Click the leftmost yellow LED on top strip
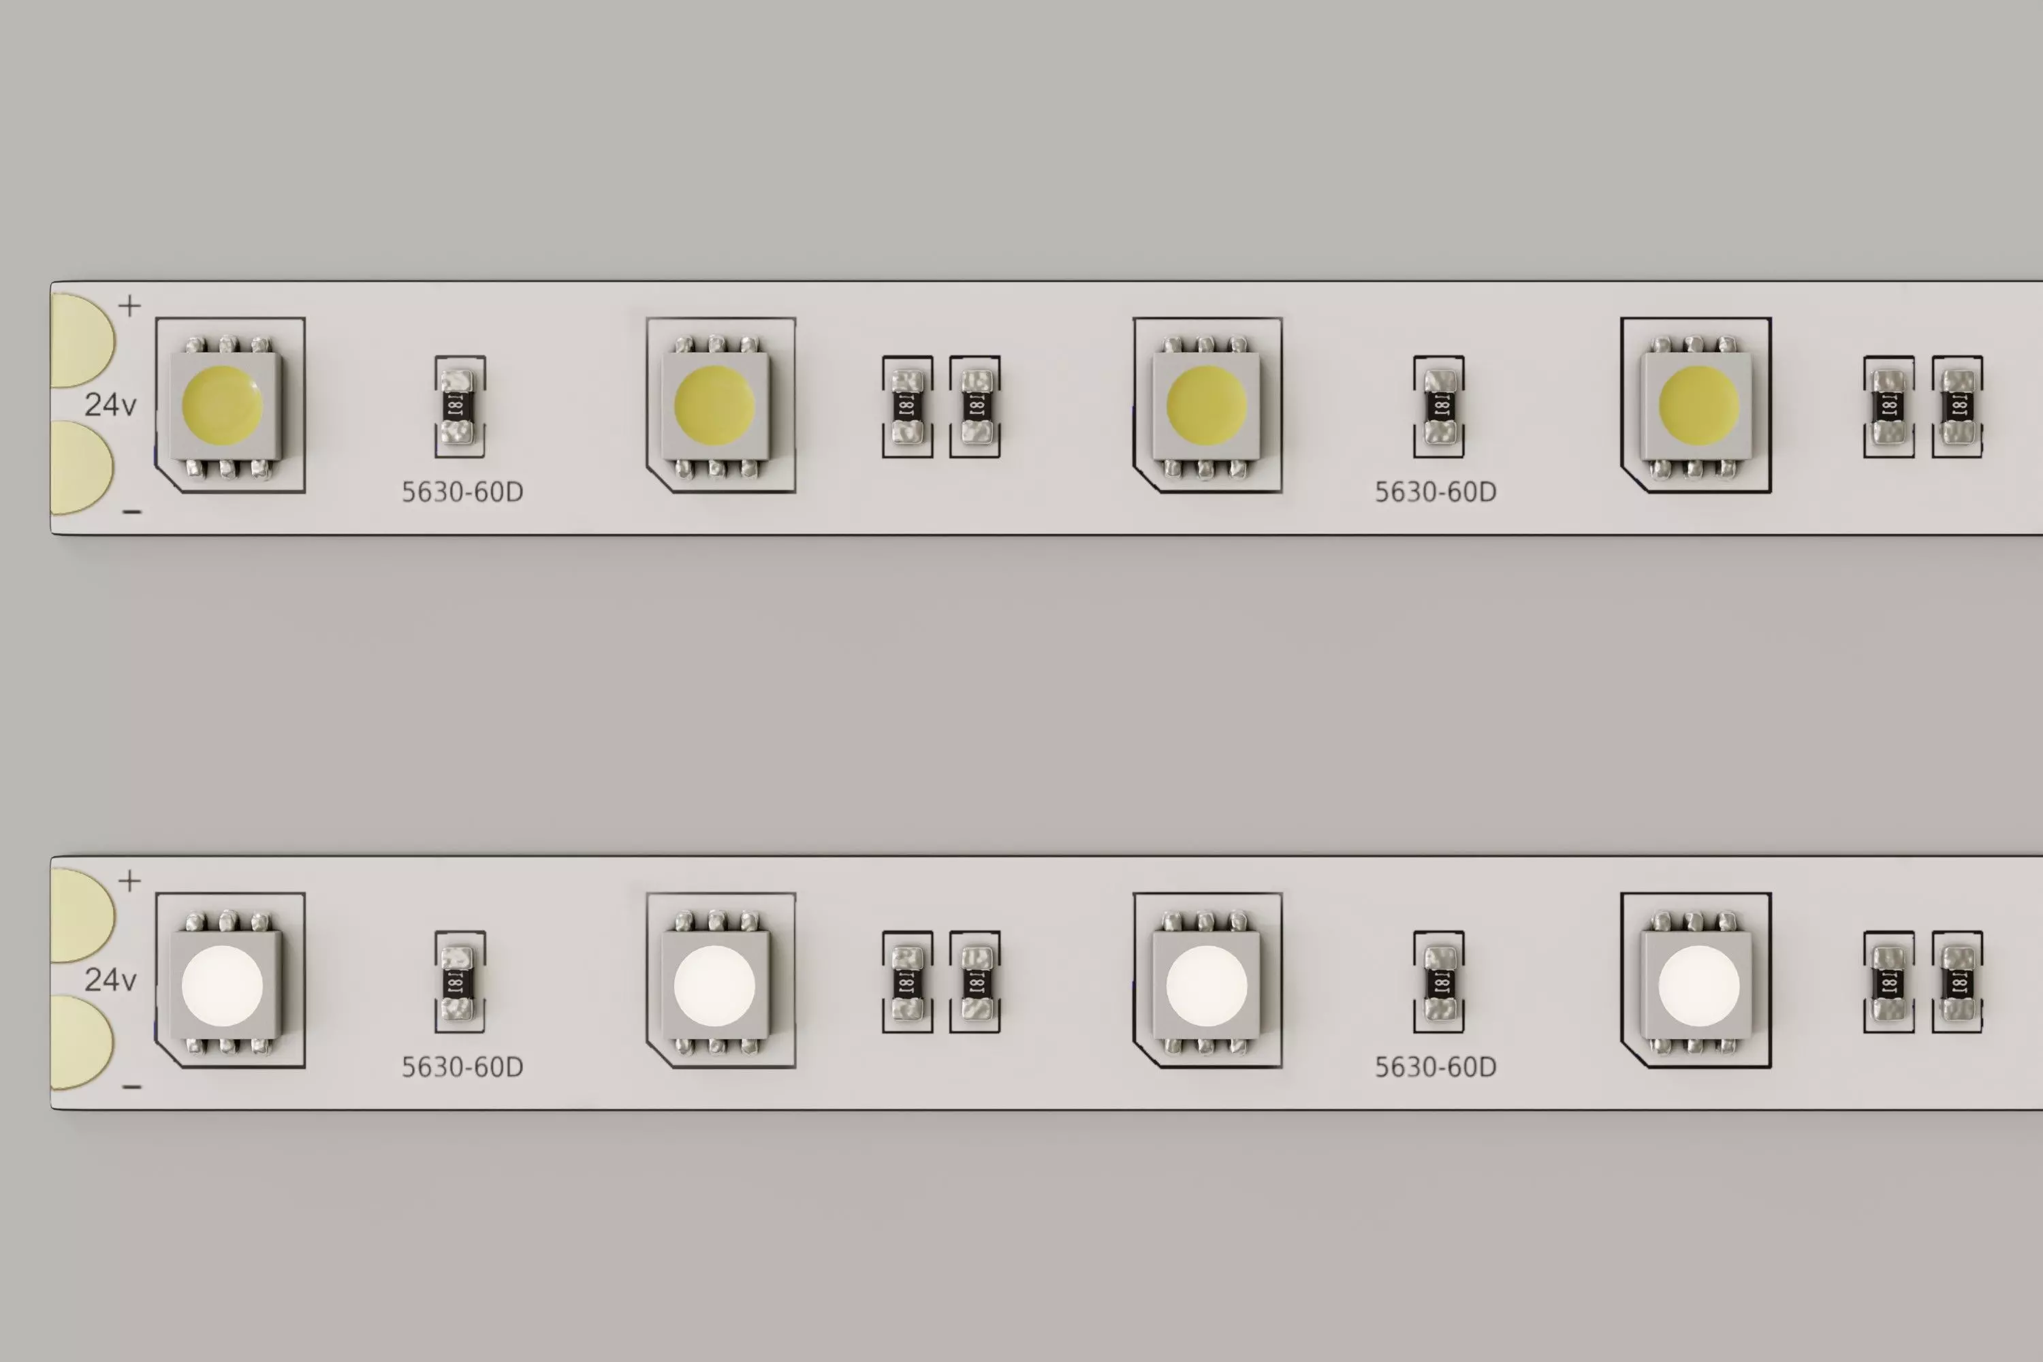This screenshot has height=1362, width=2043. tap(226, 407)
